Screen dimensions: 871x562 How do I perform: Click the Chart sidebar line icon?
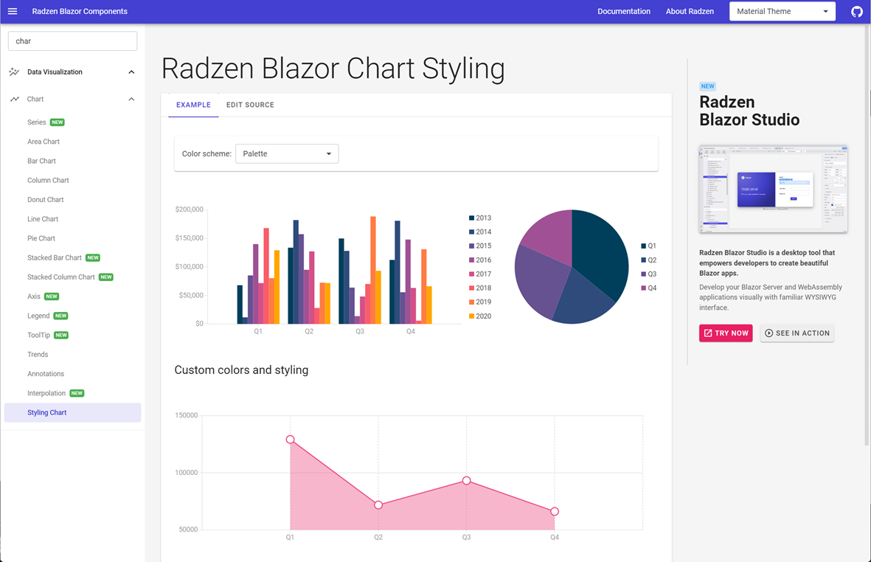pos(15,98)
